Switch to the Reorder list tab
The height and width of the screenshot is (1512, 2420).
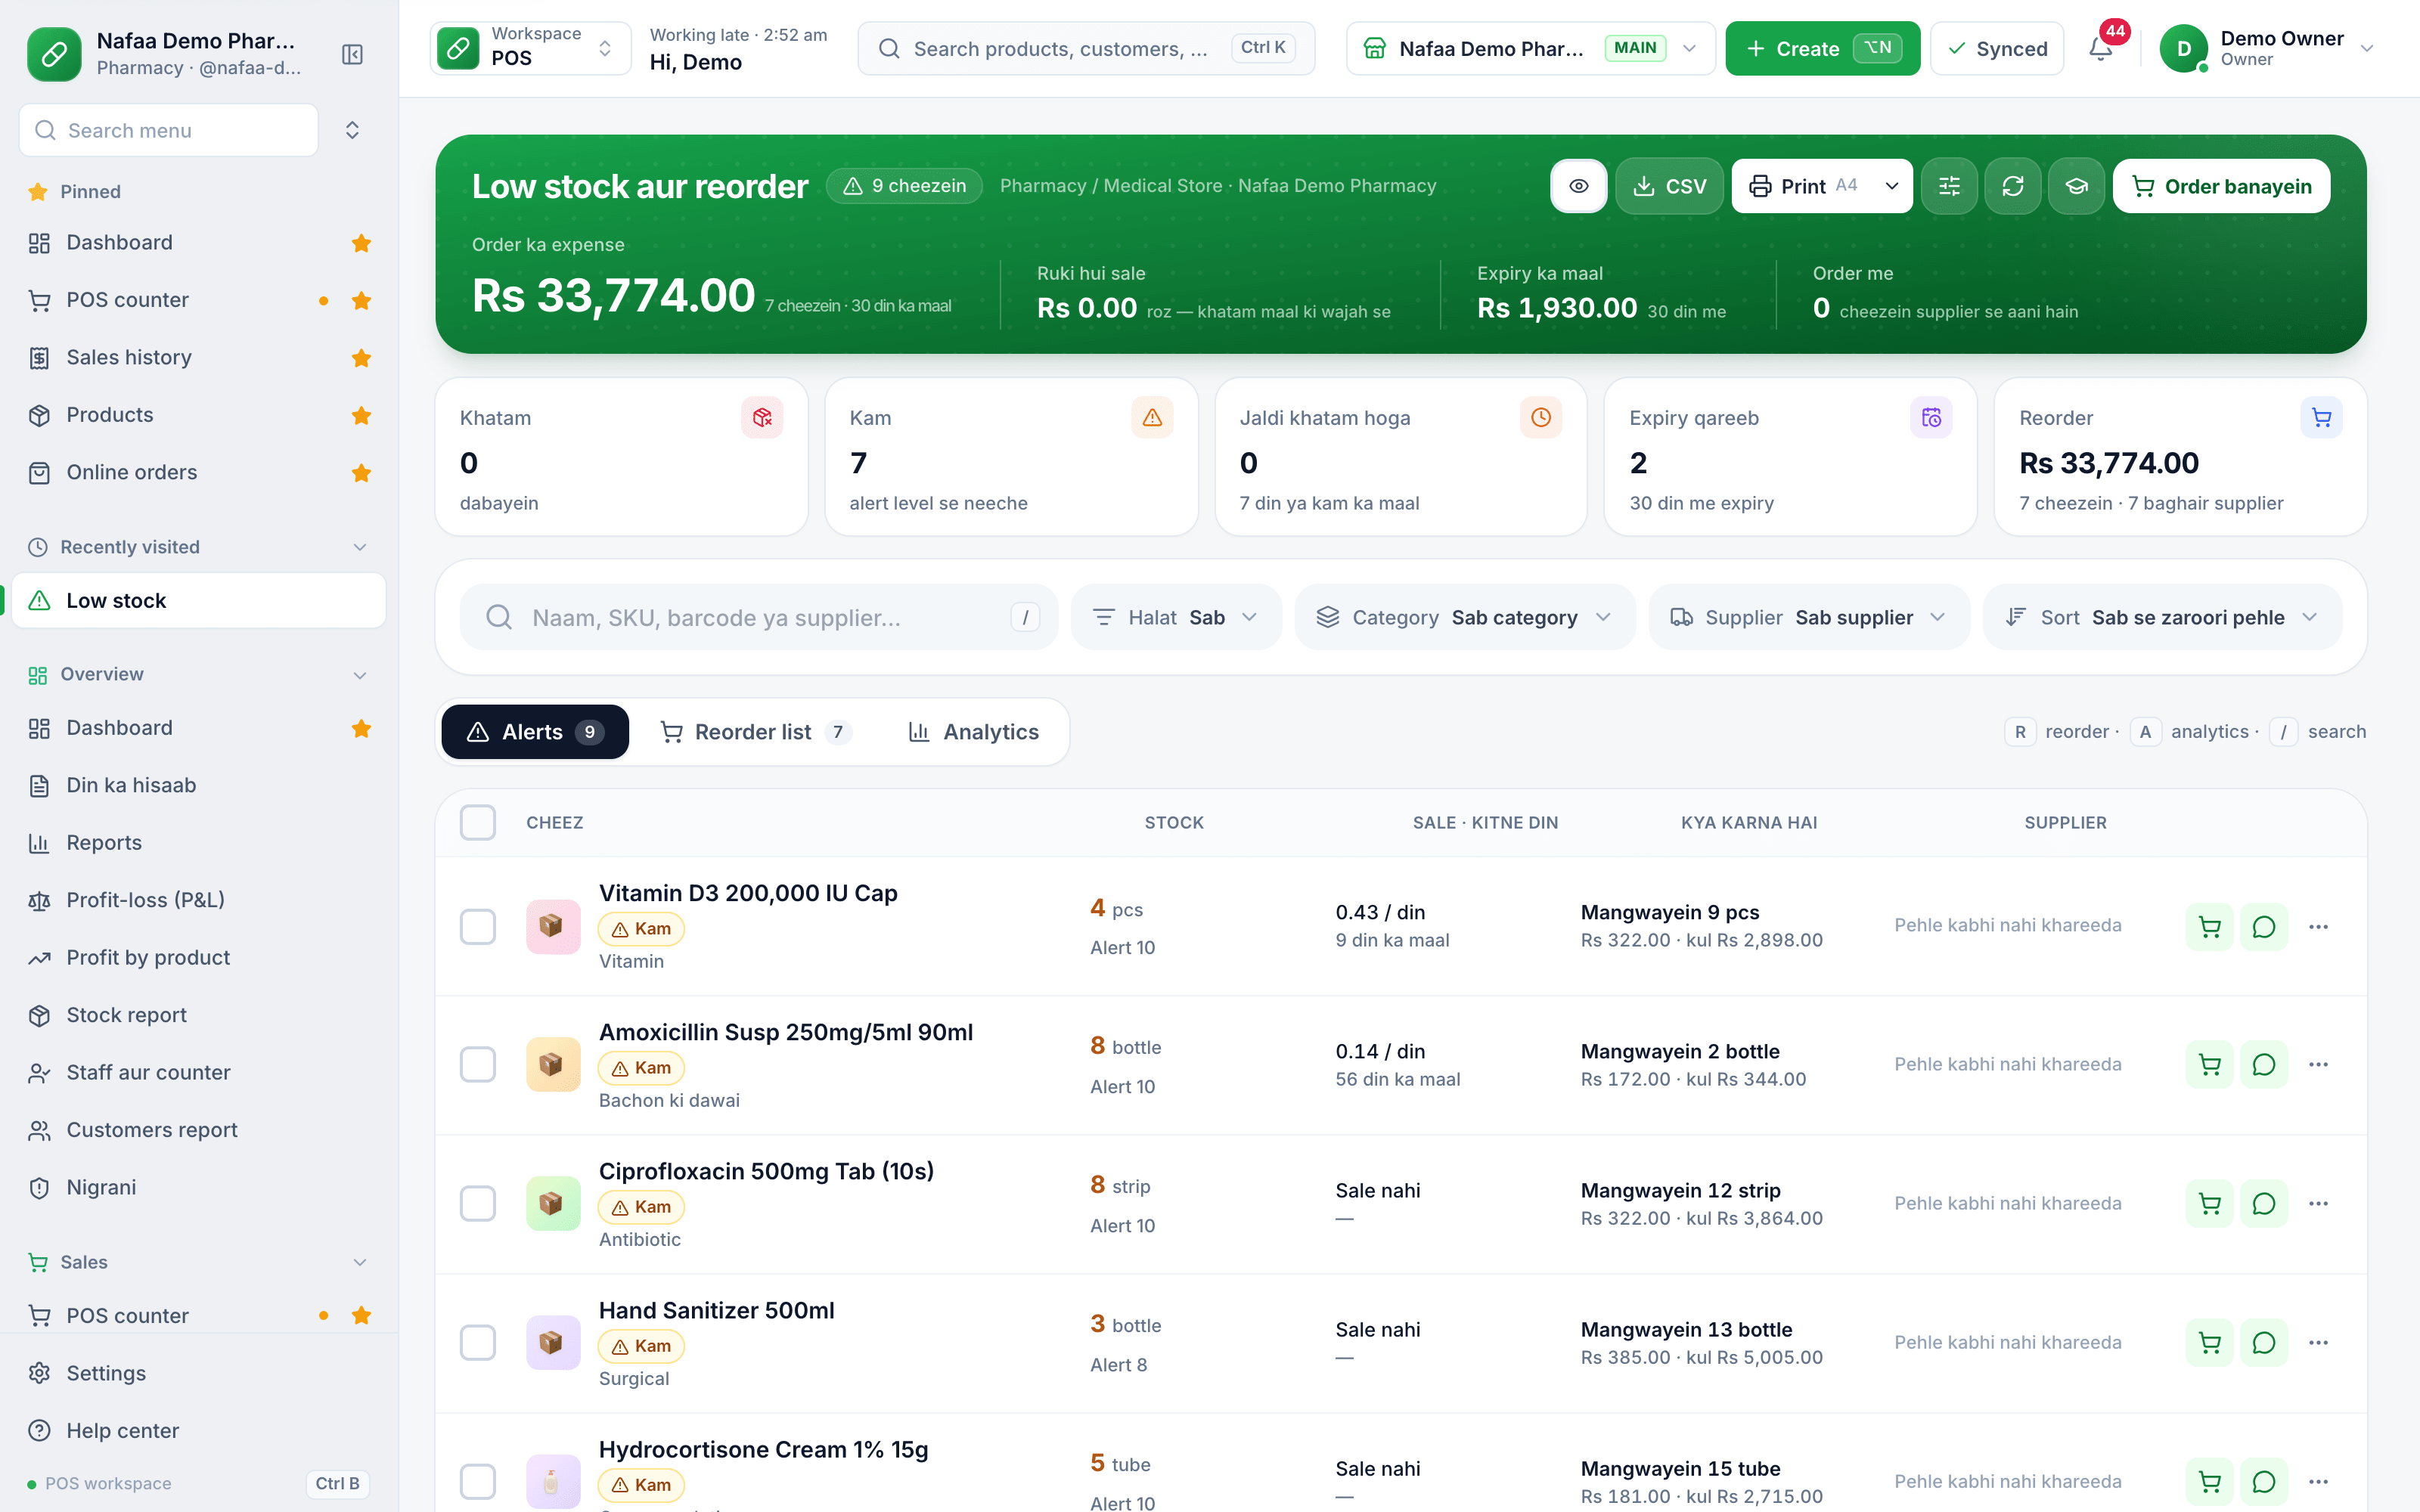[756, 732]
